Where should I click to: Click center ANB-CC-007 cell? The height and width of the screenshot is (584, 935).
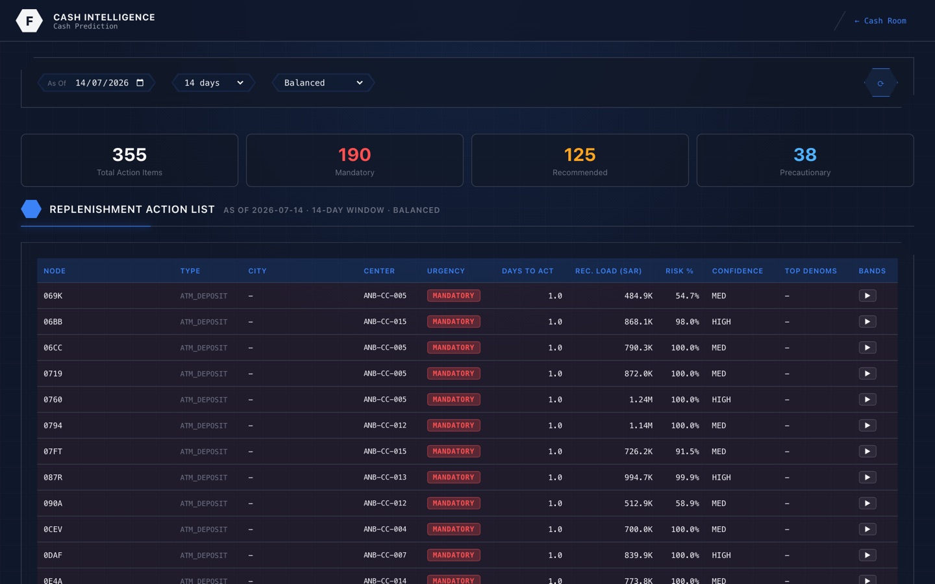pyautogui.click(x=385, y=555)
